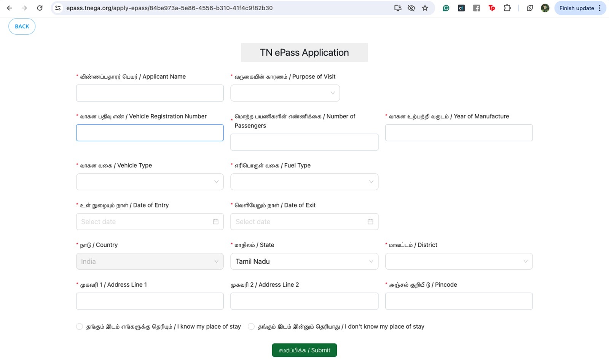Click the browser reload page icon
The height and width of the screenshot is (362, 609).
(x=40, y=8)
